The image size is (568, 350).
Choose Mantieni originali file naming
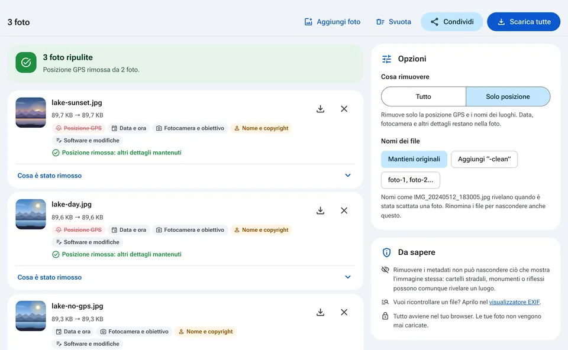click(x=414, y=159)
